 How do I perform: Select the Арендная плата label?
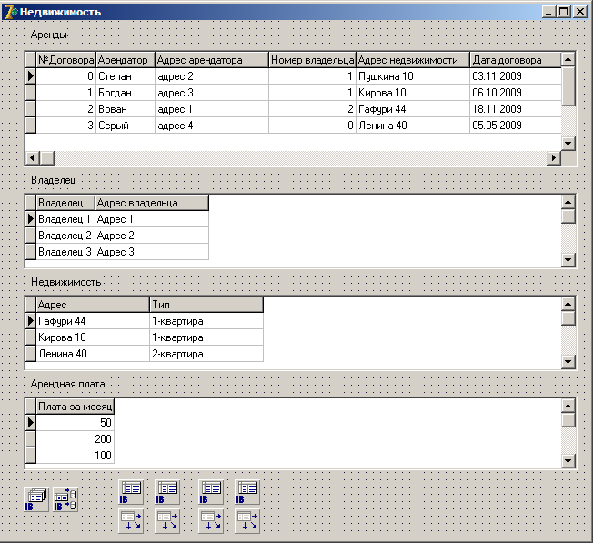click(x=67, y=384)
